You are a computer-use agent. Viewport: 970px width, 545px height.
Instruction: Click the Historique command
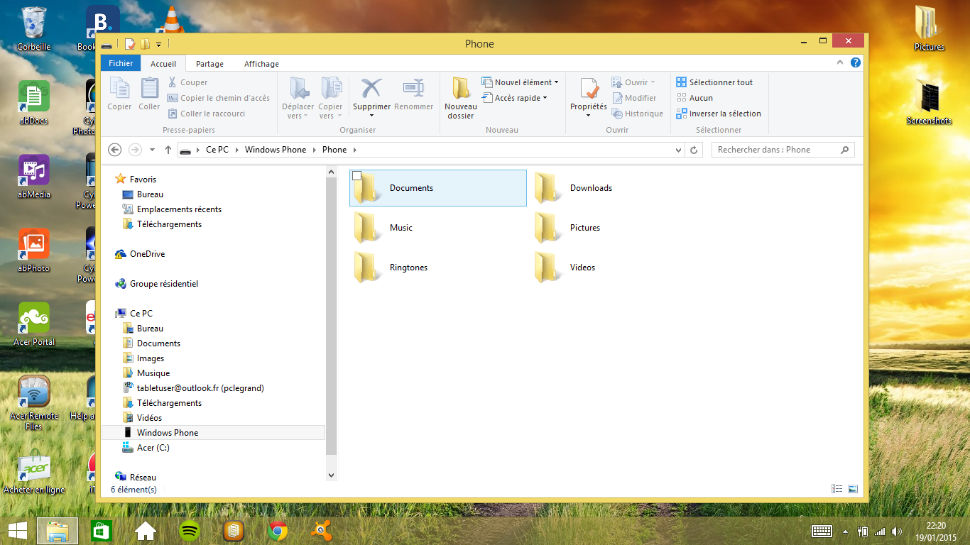(x=637, y=114)
